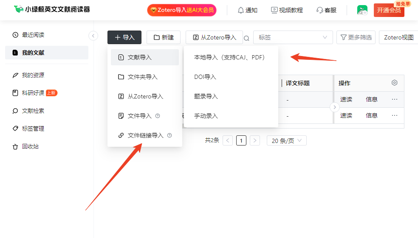Select 我的文献 in sidebar
418x238 pixels.
47,53
